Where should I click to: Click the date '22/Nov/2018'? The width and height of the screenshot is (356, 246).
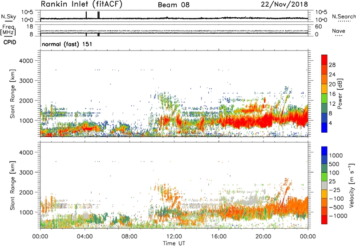tap(284, 4)
